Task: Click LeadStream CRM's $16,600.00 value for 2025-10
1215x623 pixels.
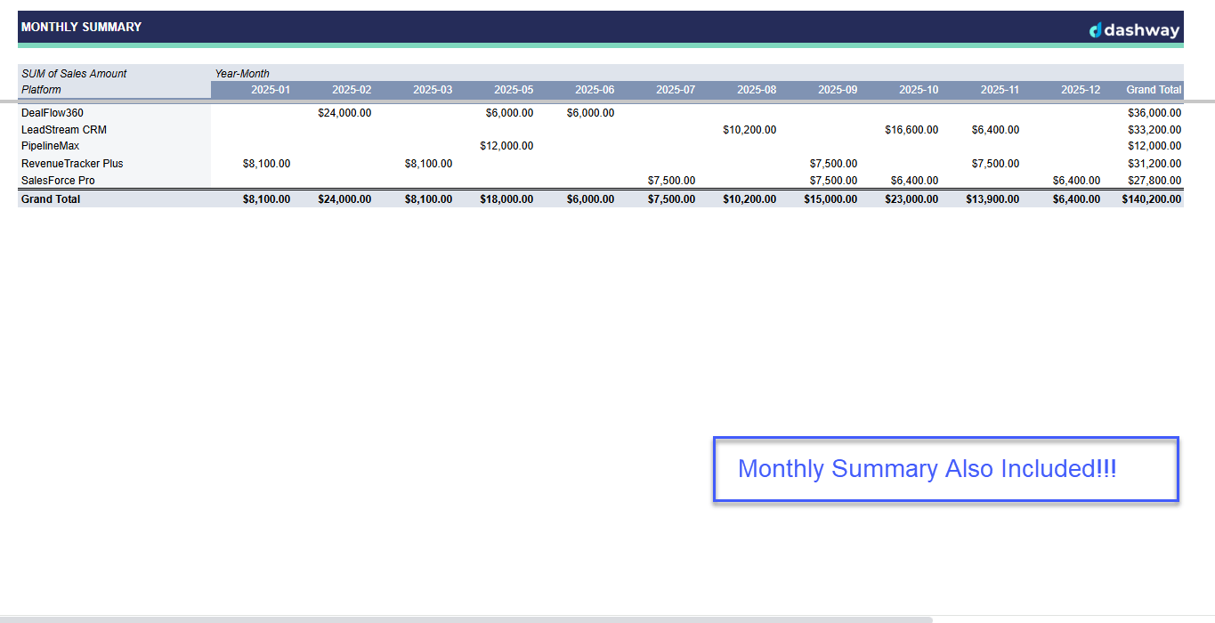Action: point(911,130)
